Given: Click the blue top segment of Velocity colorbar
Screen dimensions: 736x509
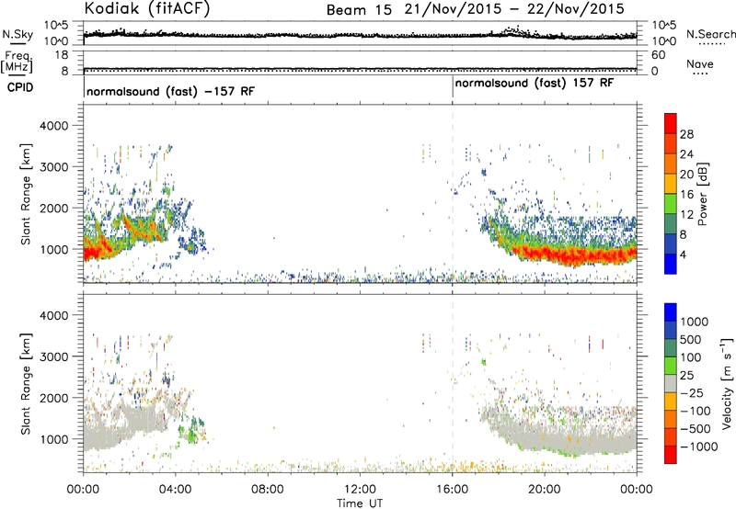Looking at the screenshot, I should 671,312.
